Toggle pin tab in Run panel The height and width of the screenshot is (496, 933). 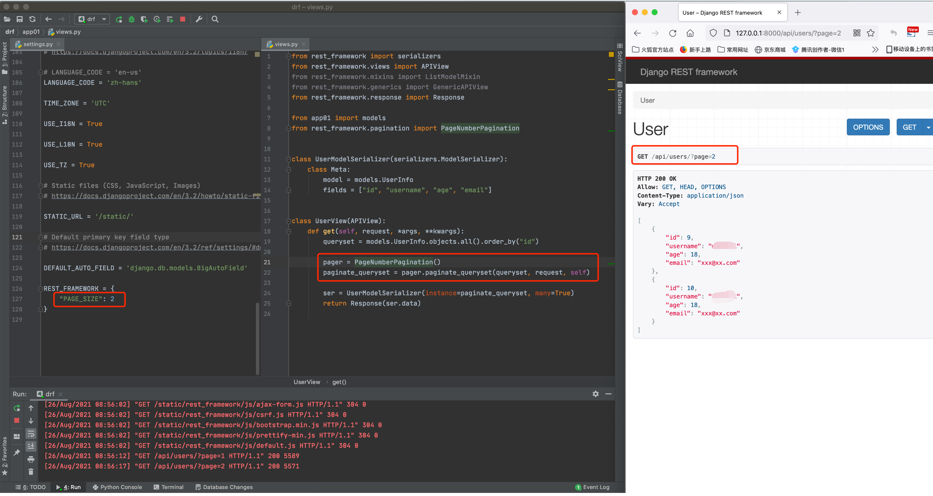tap(17, 453)
